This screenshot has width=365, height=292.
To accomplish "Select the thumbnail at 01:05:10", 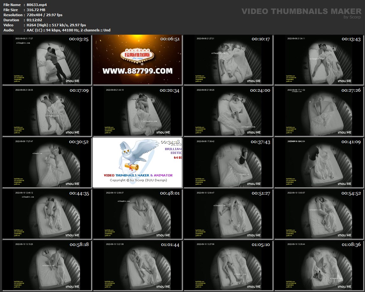I will [228, 265].
